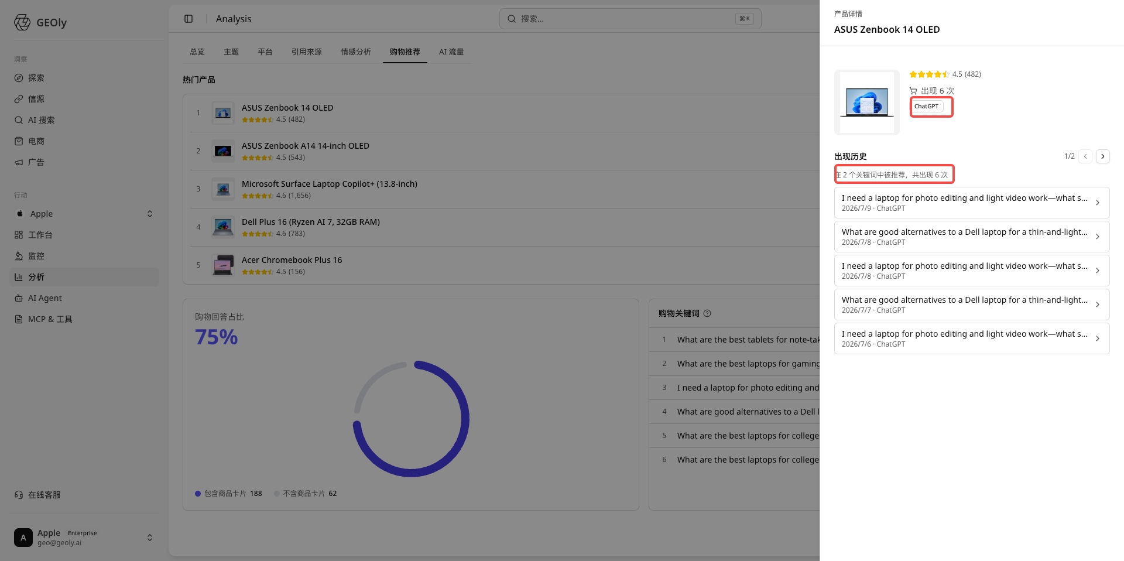Open the account menu chevrons at bottom
This screenshot has width=1124, height=561.
coord(150,538)
